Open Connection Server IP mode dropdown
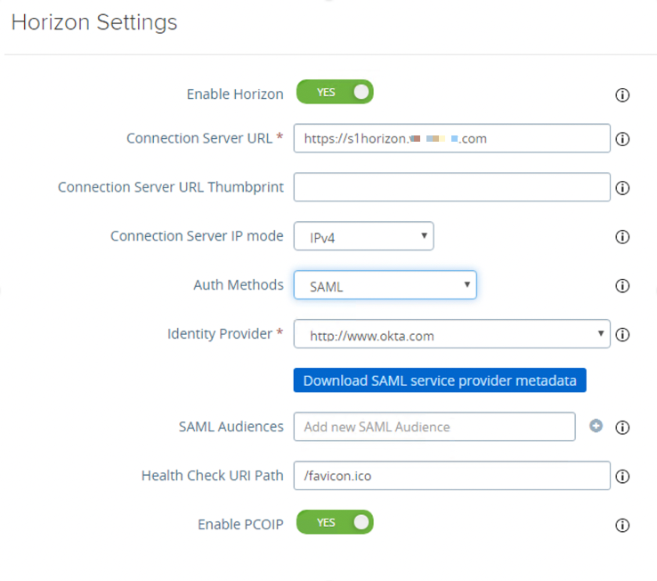The image size is (657, 581). coord(363,236)
